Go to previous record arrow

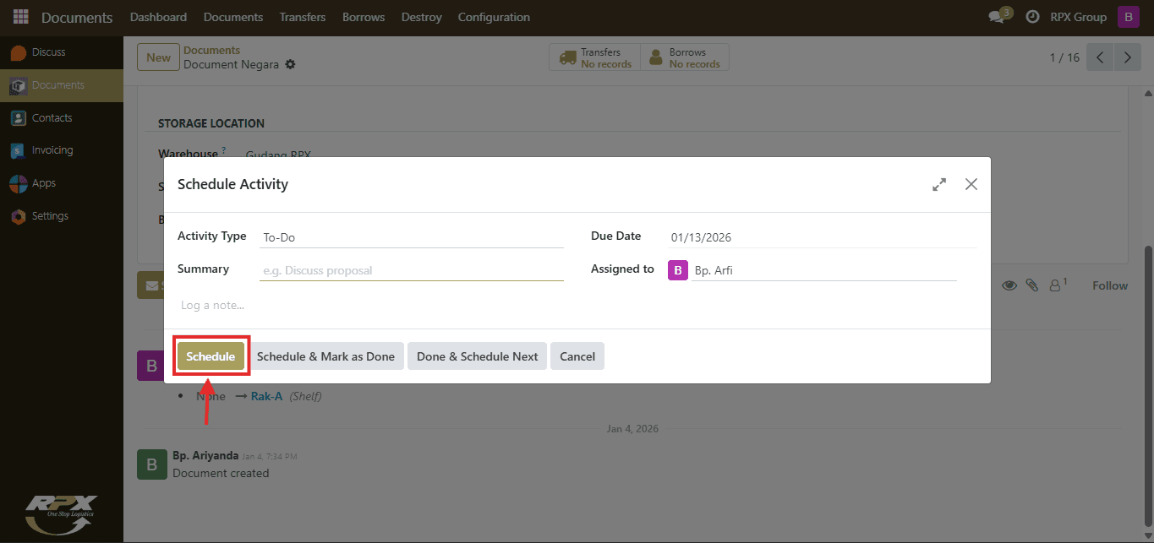[x=1100, y=57]
